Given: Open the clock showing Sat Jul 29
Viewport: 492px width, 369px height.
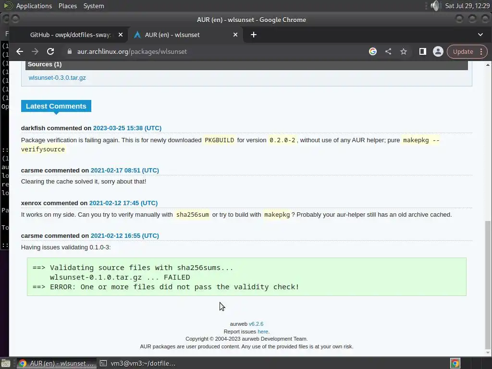Looking at the screenshot, I should [x=467, y=6].
